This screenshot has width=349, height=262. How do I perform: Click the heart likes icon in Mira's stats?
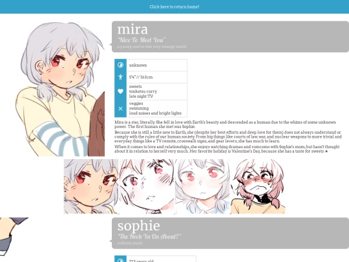[x=120, y=91]
